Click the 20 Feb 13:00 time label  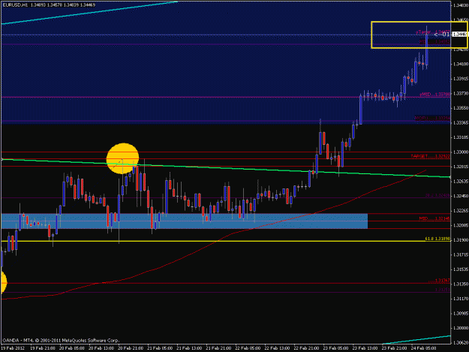(x=101, y=348)
